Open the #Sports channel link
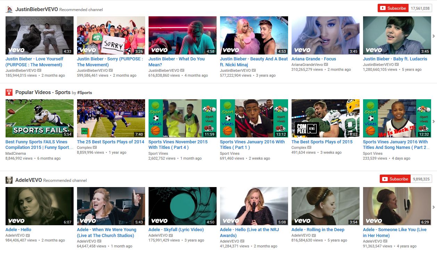437x253 pixels. click(x=84, y=93)
